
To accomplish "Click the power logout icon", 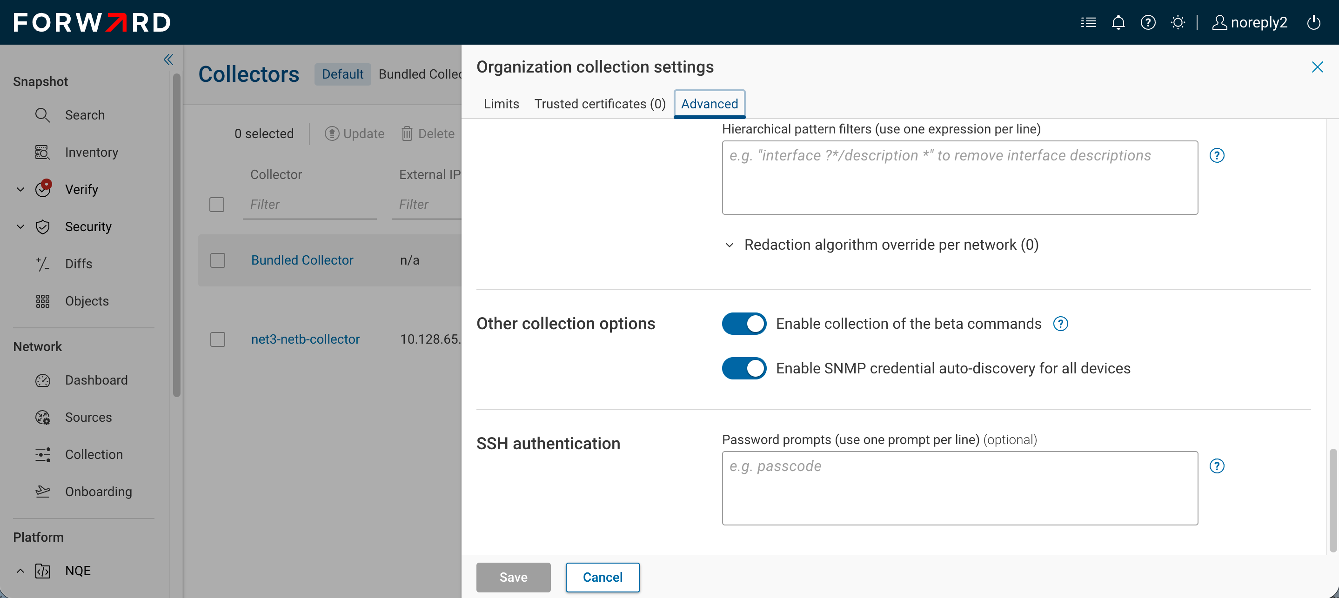I will [1313, 22].
